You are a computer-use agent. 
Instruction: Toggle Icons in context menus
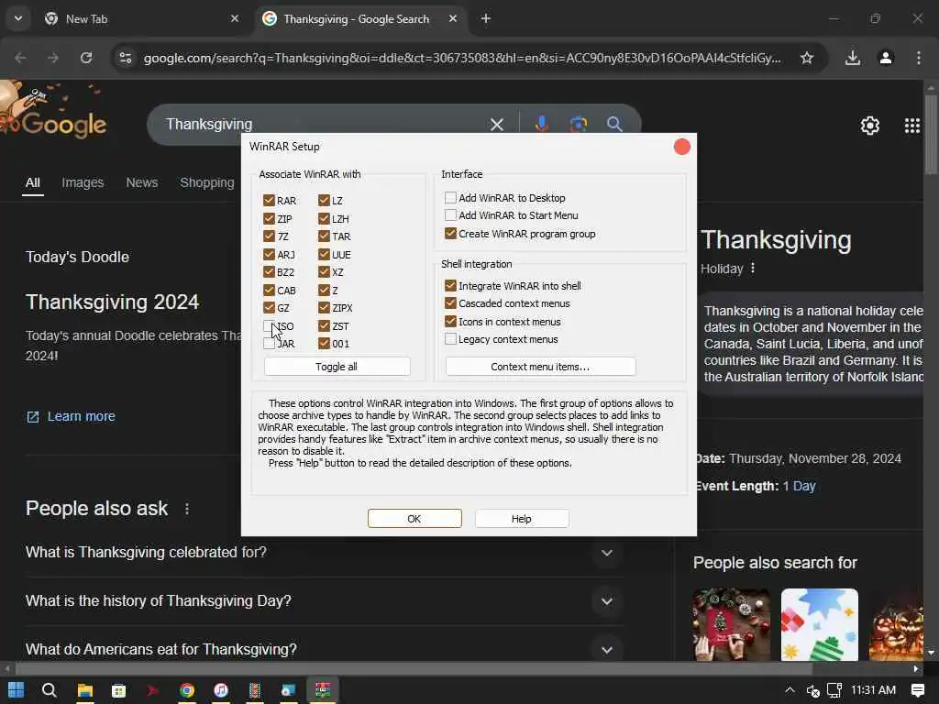450,322
